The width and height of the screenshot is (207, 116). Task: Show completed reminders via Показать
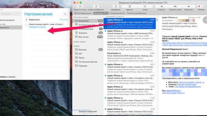(64, 19)
